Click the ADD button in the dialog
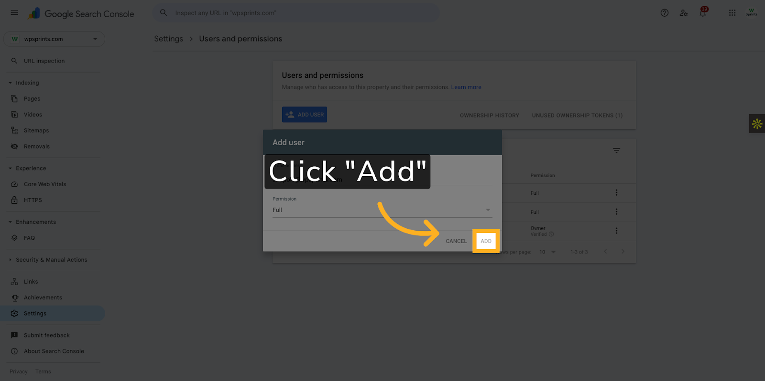This screenshot has width=765, height=381. pos(486,241)
